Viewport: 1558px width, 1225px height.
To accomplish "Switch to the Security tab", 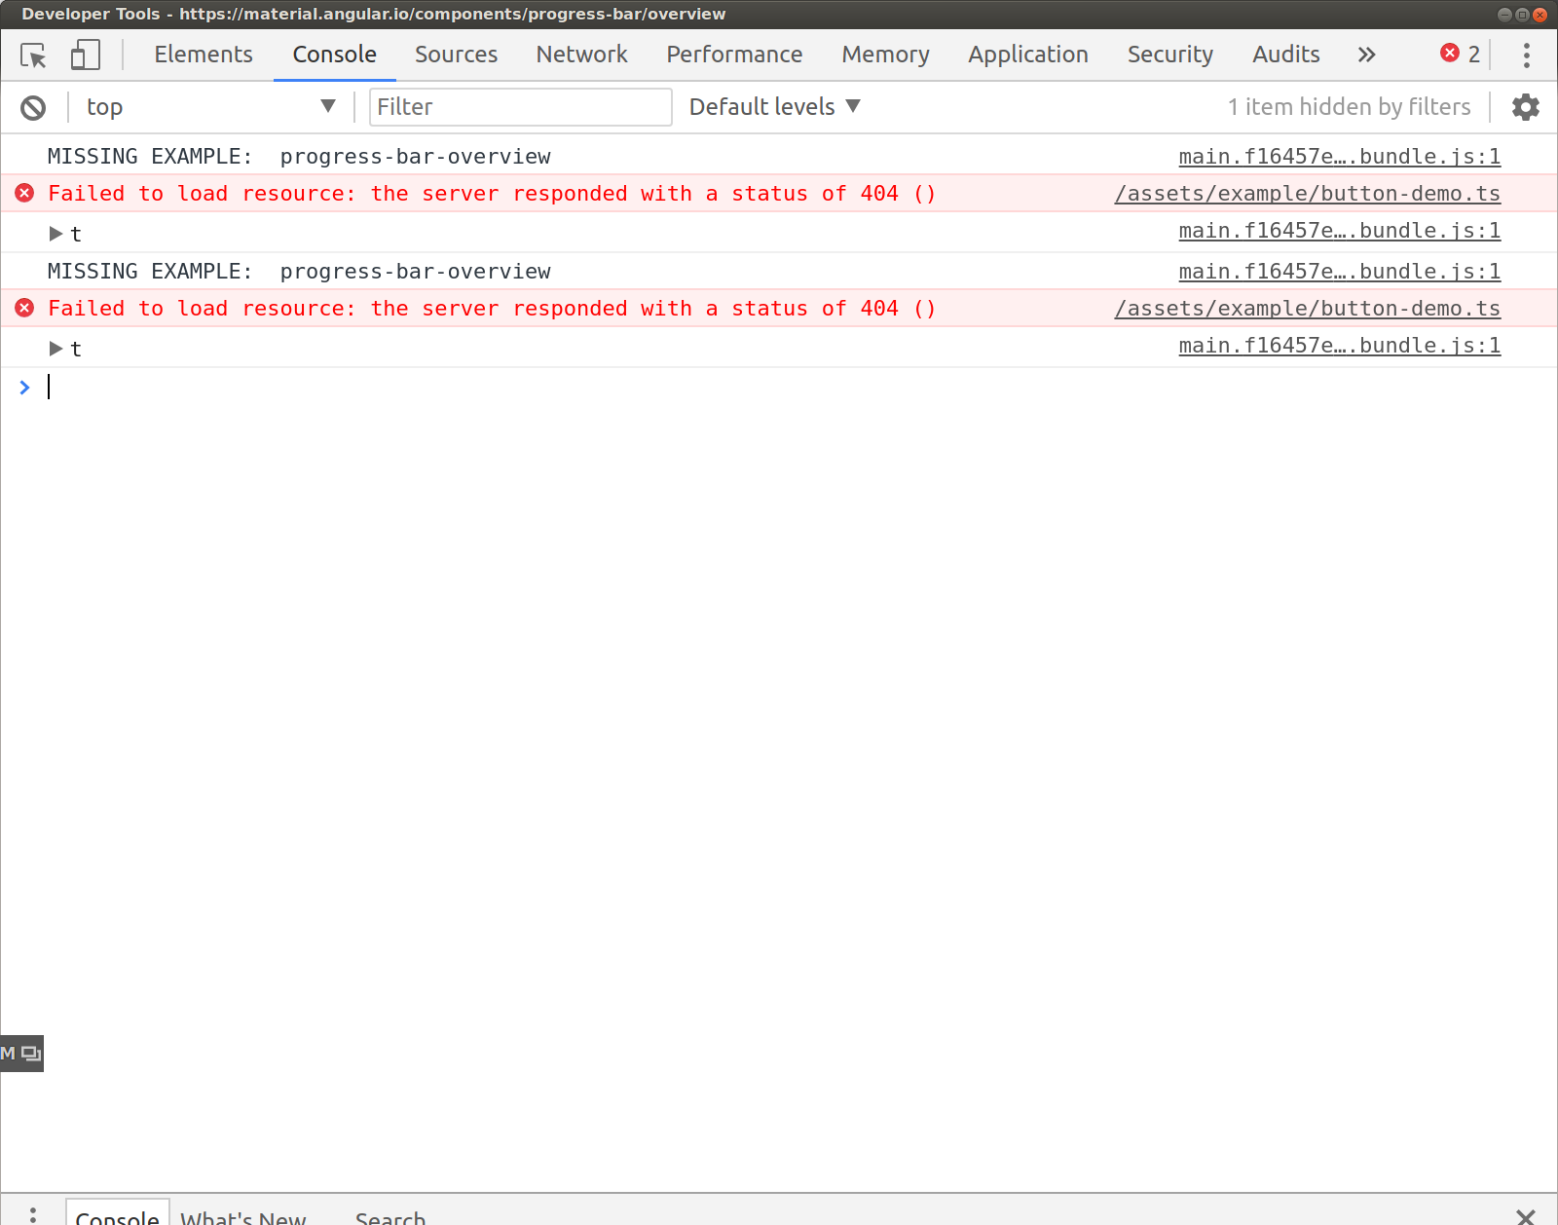I will pyautogui.click(x=1169, y=55).
